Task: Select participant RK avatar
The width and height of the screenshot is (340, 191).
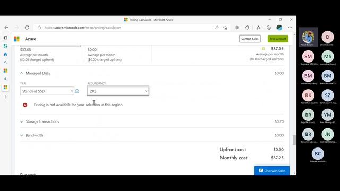Action: (x=308, y=95)
